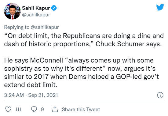View the 9 replies count
Viewport: 168px width, 116px height.
point(42,109)
